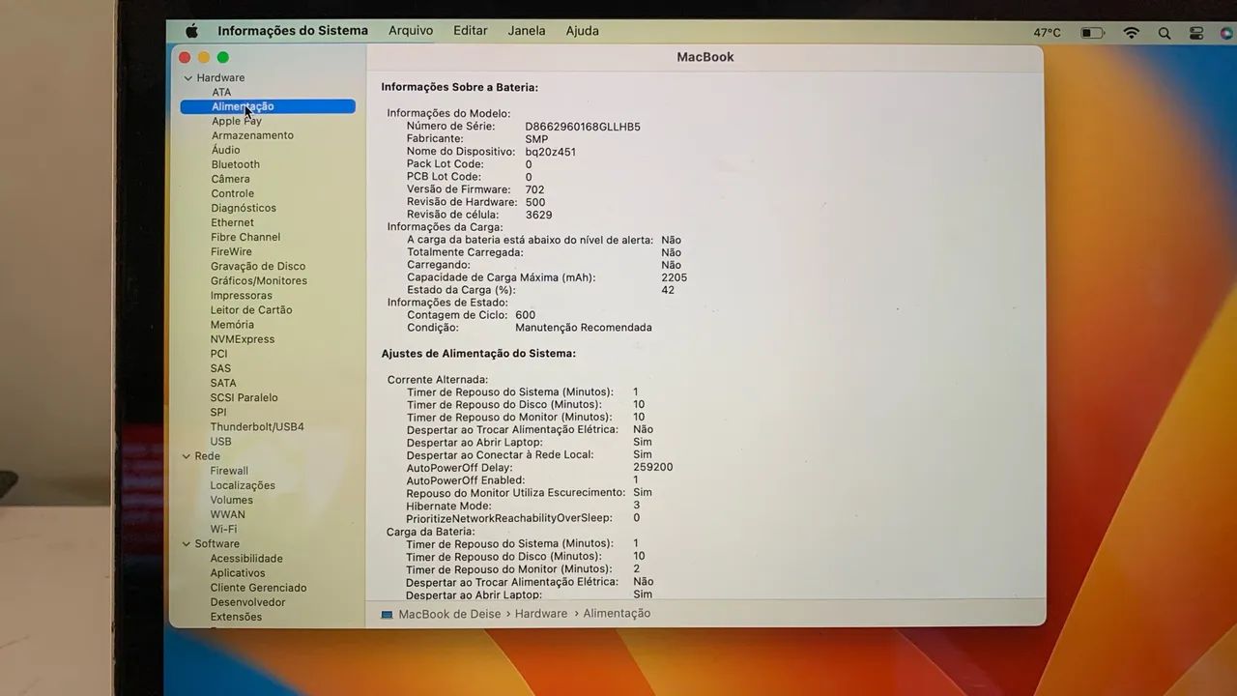Screen dimensions: 1237x696
Task: Collapse the Rede section
Action: tap(187, 456)
